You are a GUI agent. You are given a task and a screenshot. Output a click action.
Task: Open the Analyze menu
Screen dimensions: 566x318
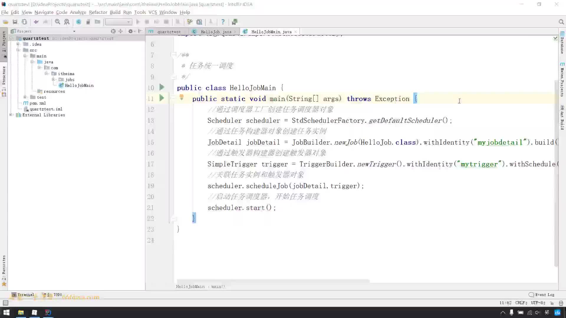[78, 12]
